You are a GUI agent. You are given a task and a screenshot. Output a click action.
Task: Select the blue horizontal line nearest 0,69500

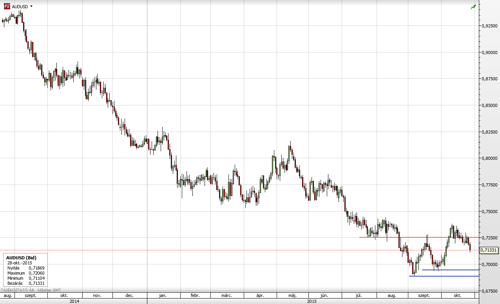[x=451, y=270]
